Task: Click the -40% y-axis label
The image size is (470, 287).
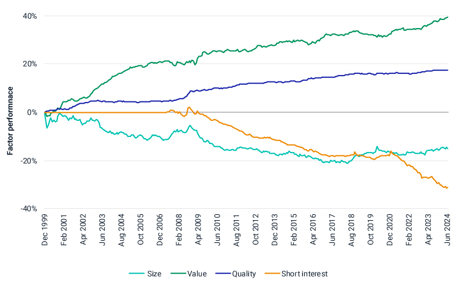Action: tap(29, 209)
